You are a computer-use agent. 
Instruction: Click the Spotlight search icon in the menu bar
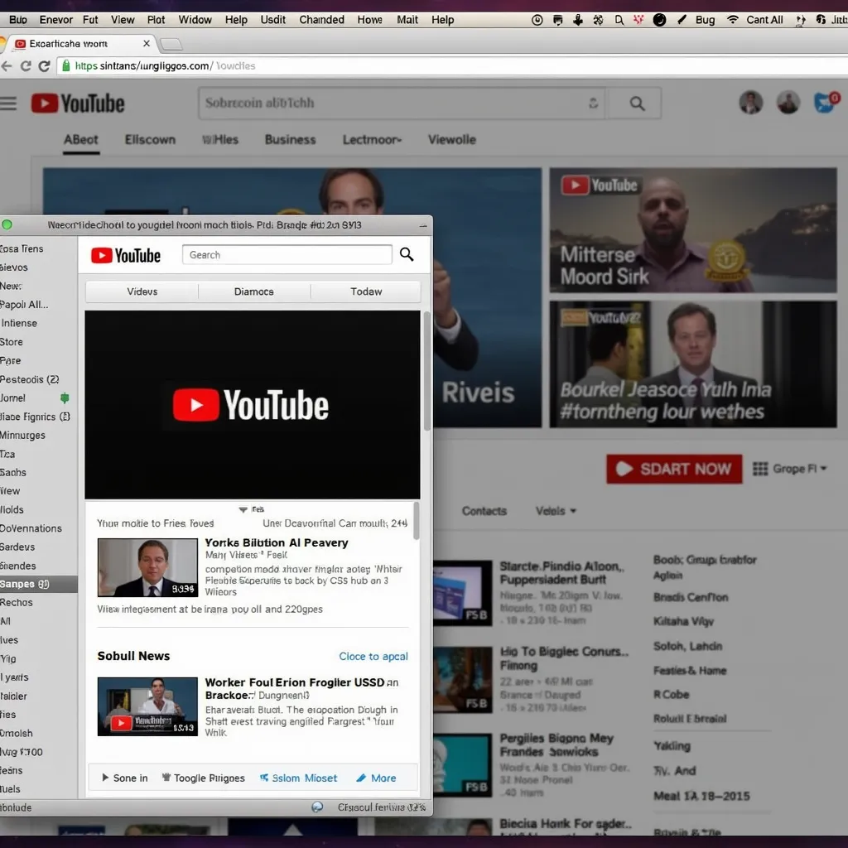point(618,19)
